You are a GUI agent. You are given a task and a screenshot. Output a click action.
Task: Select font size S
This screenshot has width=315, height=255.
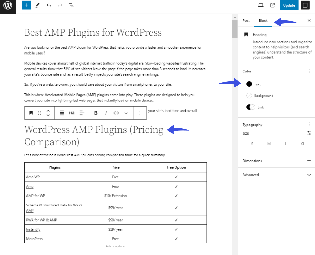click(x=252, y=144)
